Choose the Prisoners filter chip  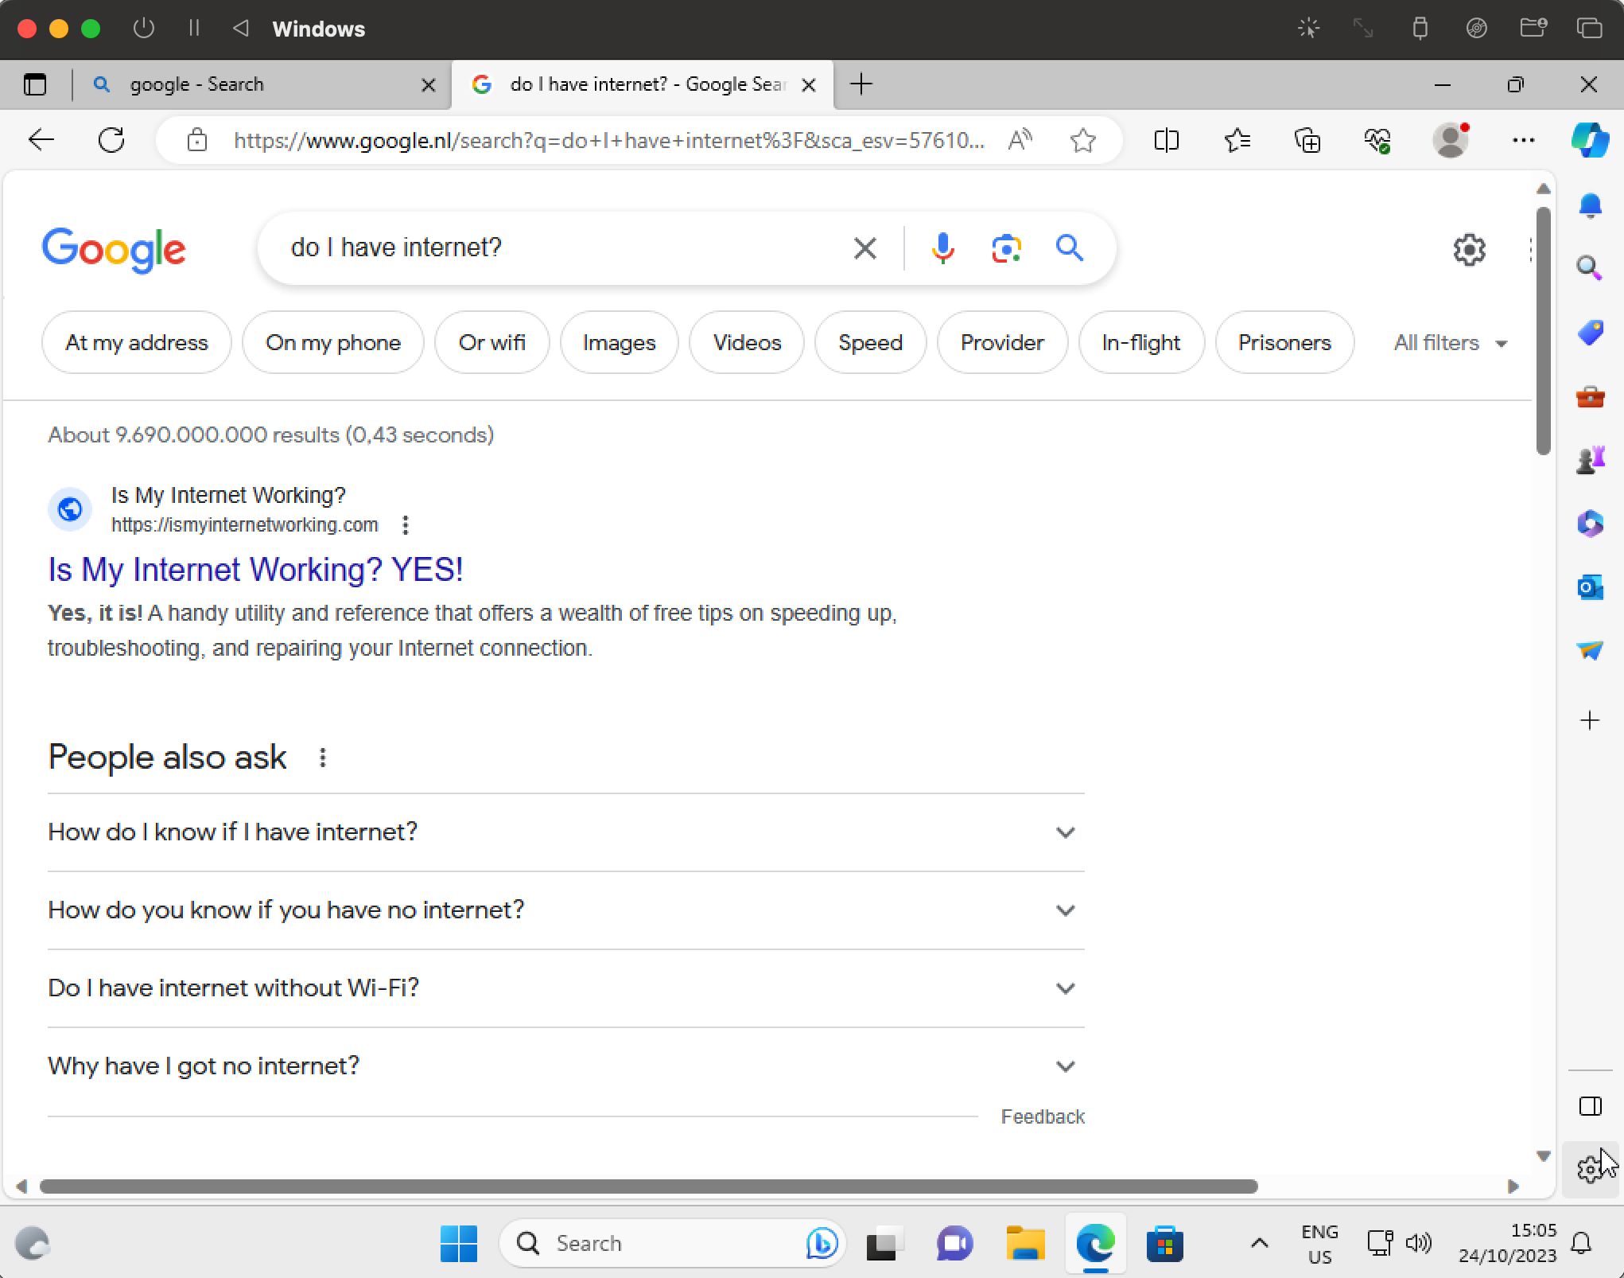click(x=1284, y=343)
